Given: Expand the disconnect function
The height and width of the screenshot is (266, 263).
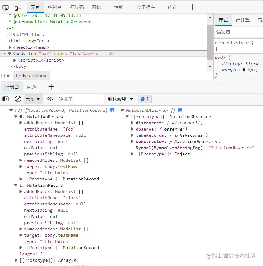Looking at the screenshot, I should tap(132, 123).
